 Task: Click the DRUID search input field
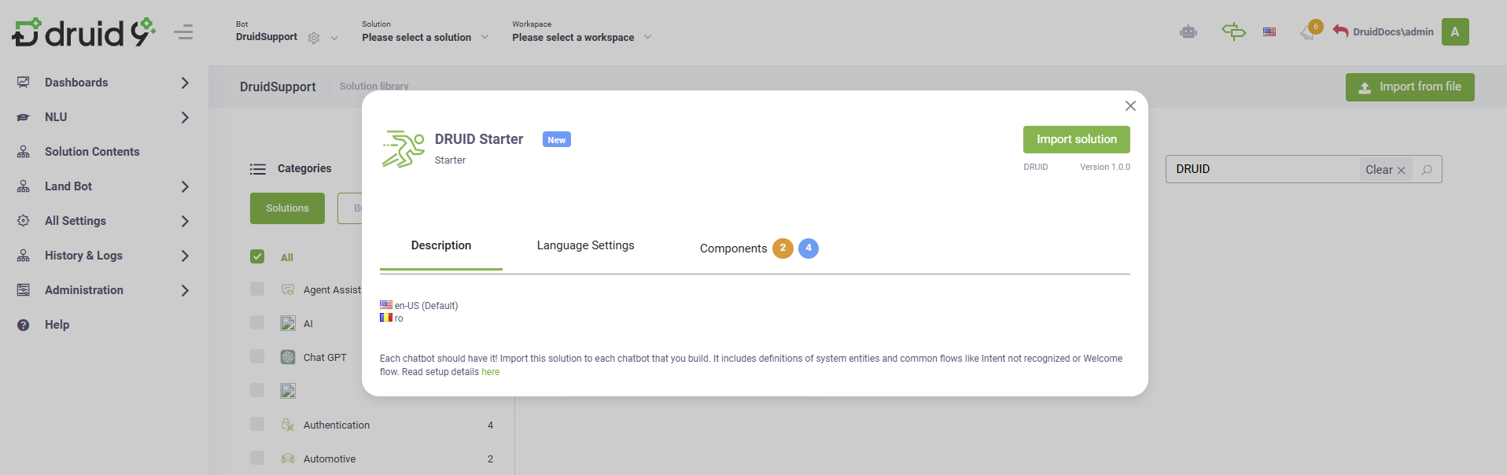[x=1262, y=169]
